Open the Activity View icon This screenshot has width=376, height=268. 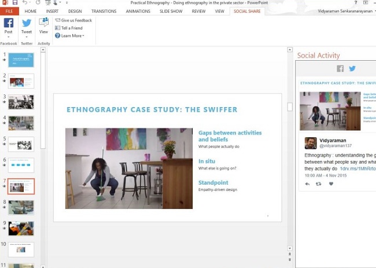pos(43,22)
